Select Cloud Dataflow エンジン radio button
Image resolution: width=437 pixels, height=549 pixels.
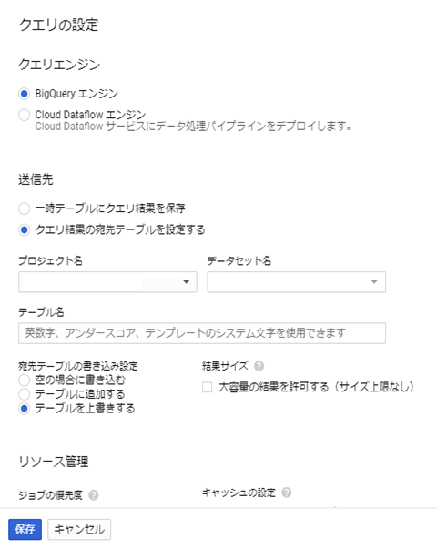pos(25,115)
